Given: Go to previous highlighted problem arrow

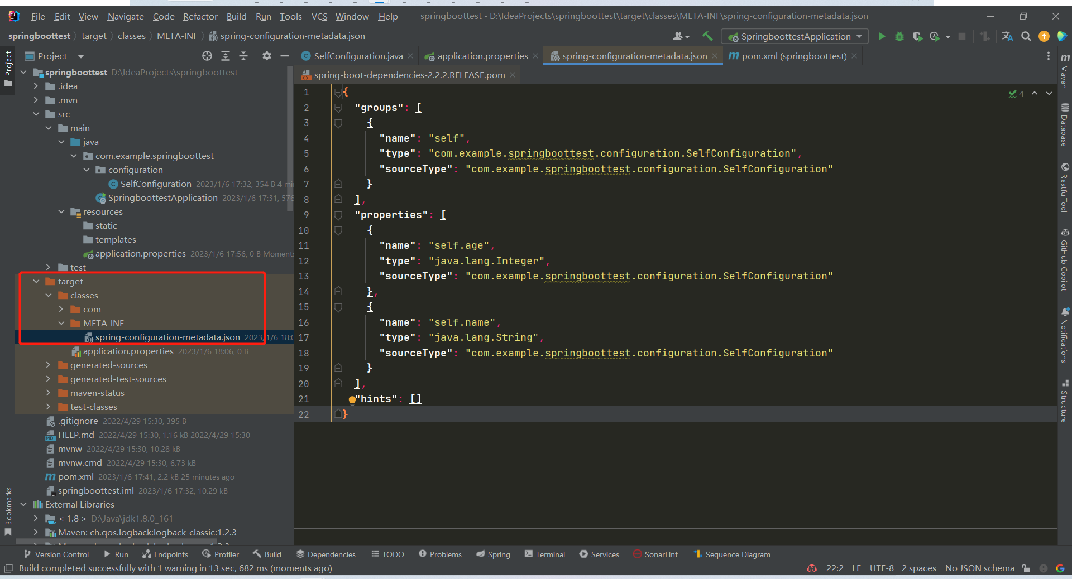Looking at the screenshot, I should [1035, 94].
